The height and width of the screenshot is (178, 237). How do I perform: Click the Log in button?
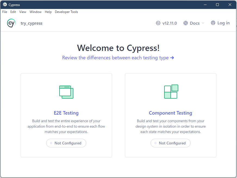(x=220, y=23)
